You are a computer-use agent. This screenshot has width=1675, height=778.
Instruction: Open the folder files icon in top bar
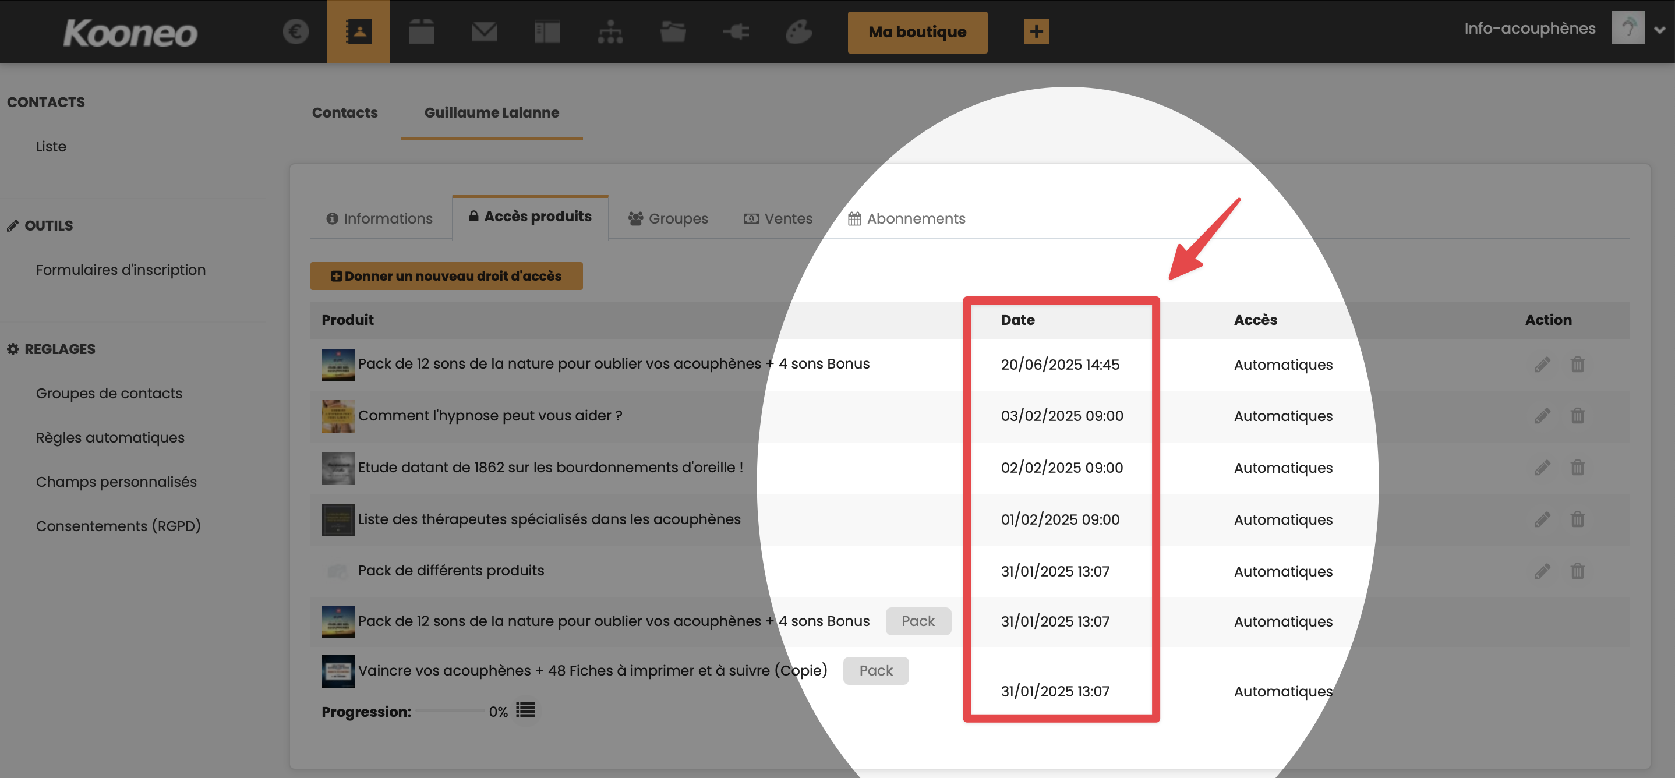673,31
